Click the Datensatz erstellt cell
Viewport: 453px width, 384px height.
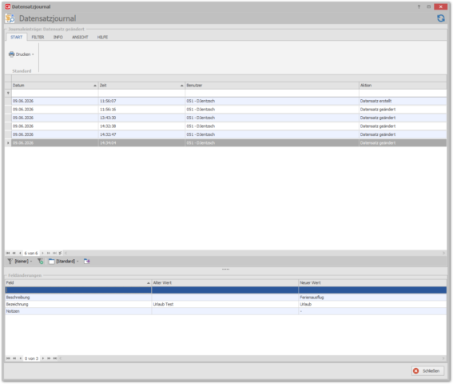point(403,101)
